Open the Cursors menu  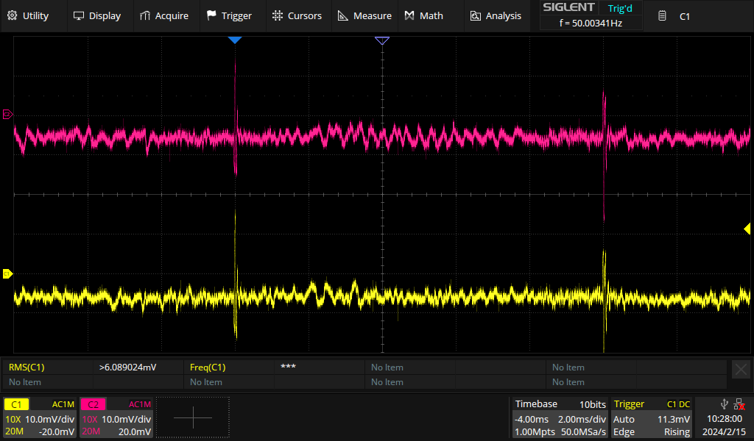click(297, 16)
